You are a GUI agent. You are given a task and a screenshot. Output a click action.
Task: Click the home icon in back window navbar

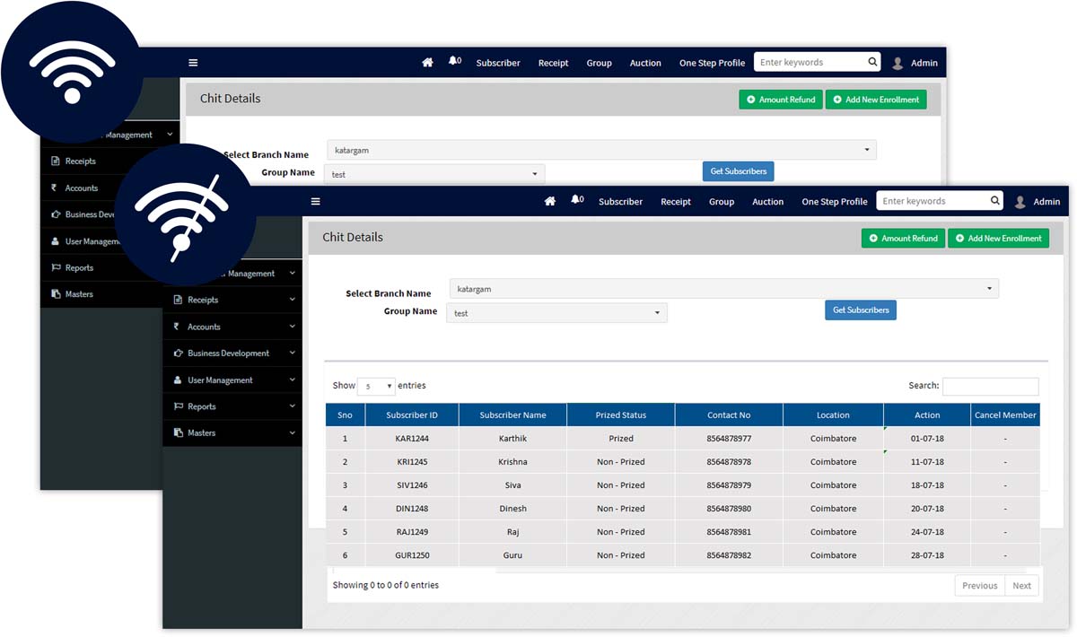[428, 62]
